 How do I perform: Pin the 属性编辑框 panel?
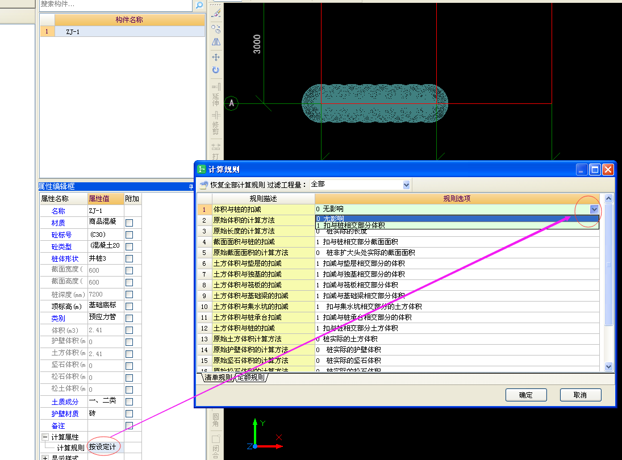click(x=191, y=187)
